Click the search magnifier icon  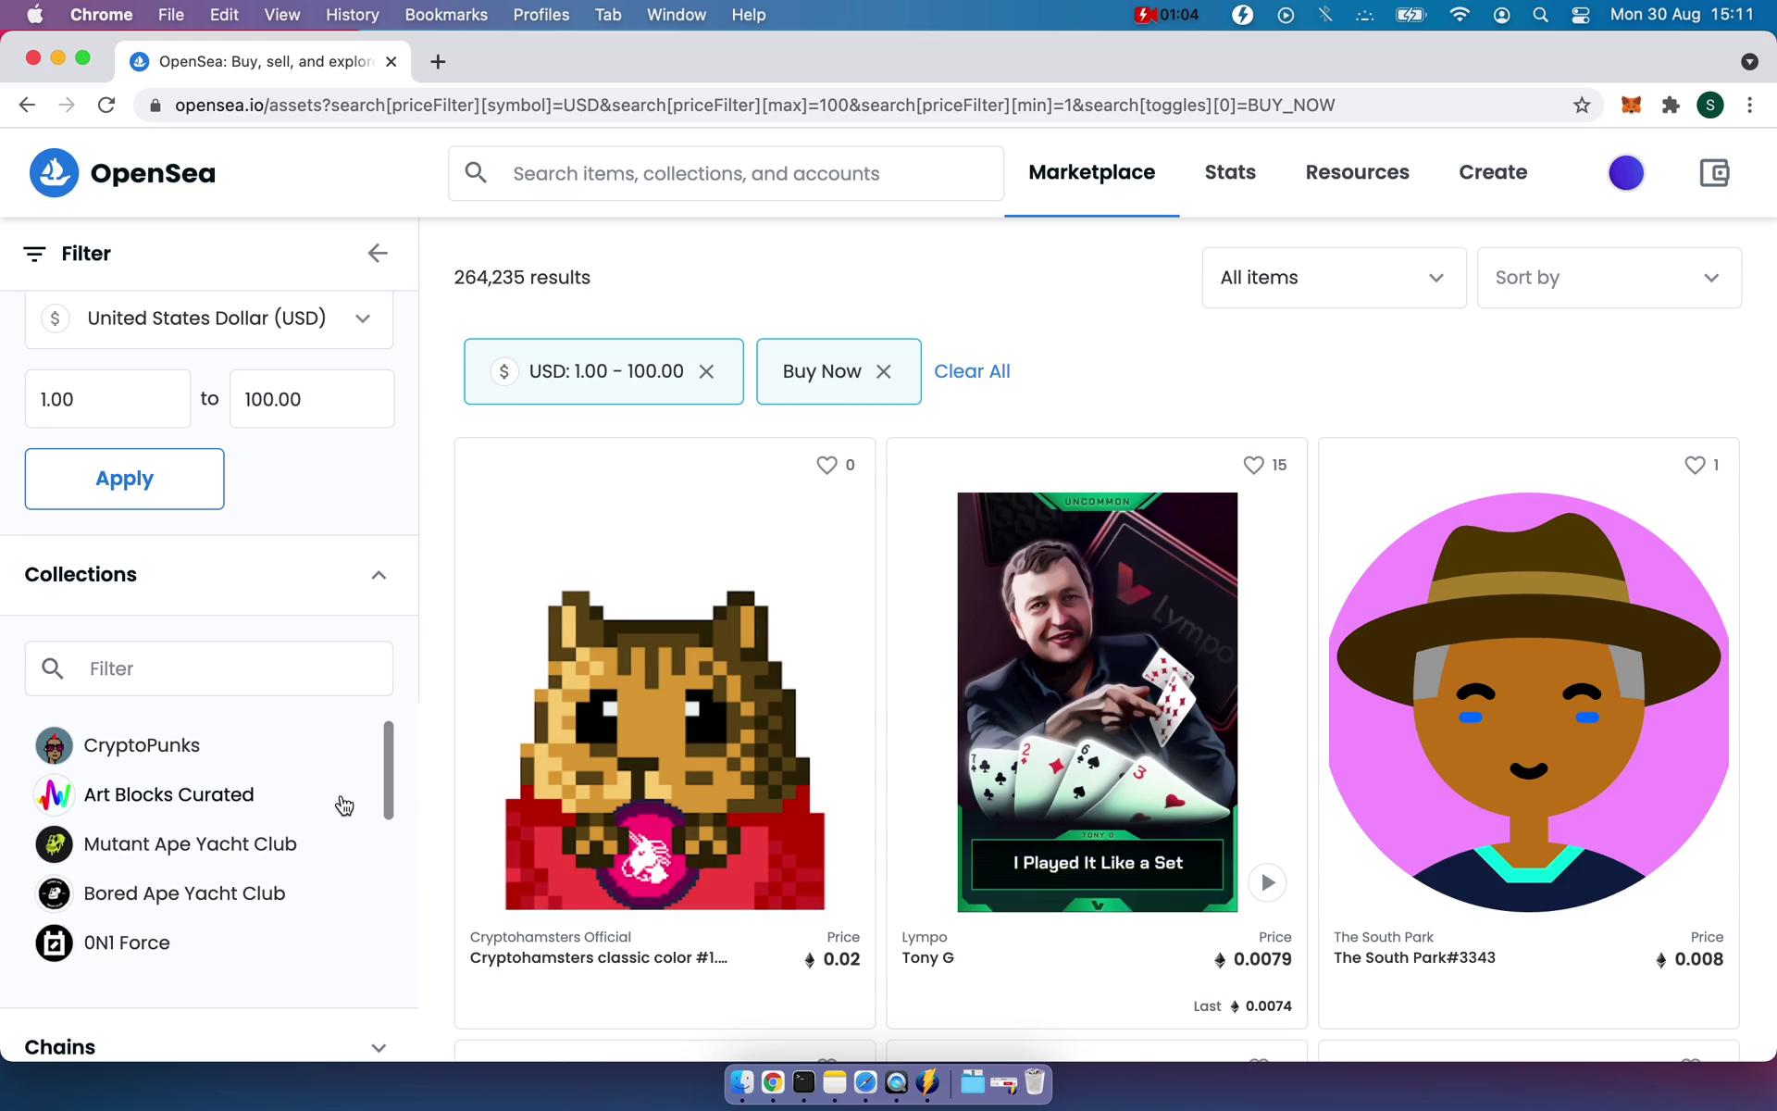475,173
